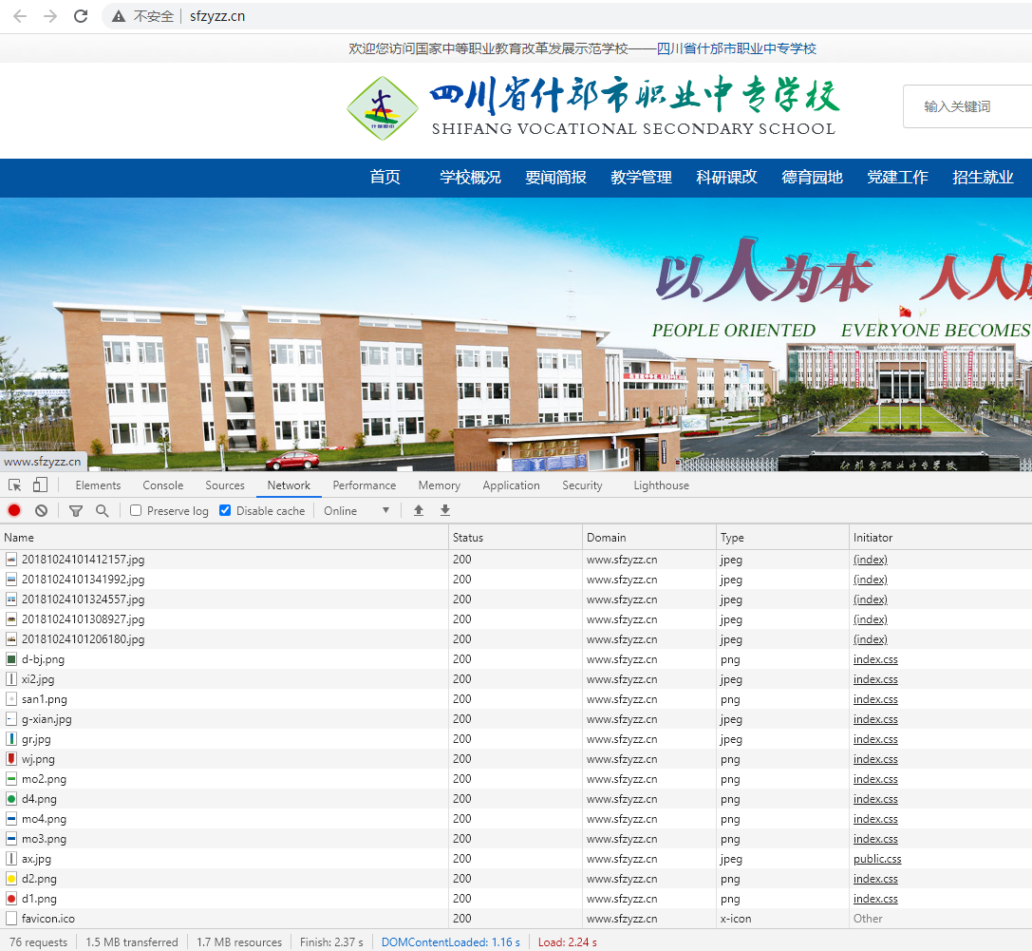Toggle the device toolbar icon
This screenshot has width=1032, height=951.
[x=40, y=485]
